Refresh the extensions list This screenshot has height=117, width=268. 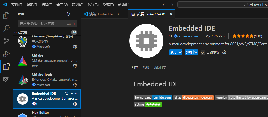68,14
